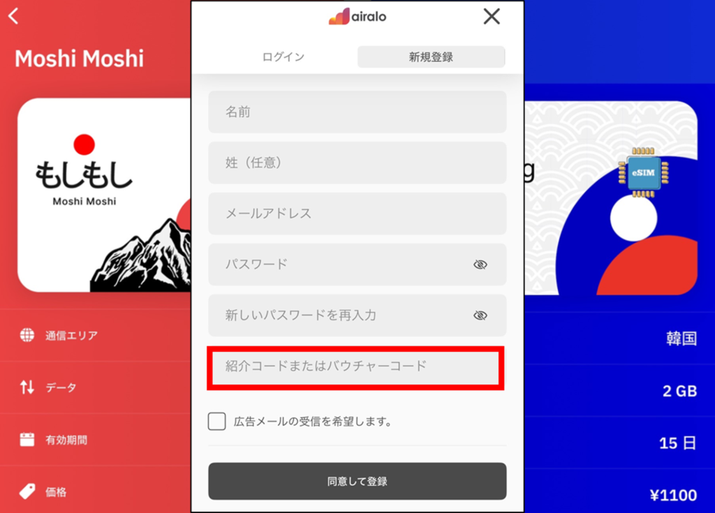
Task: Show password in the パスワード field
Action: (480, 265)
